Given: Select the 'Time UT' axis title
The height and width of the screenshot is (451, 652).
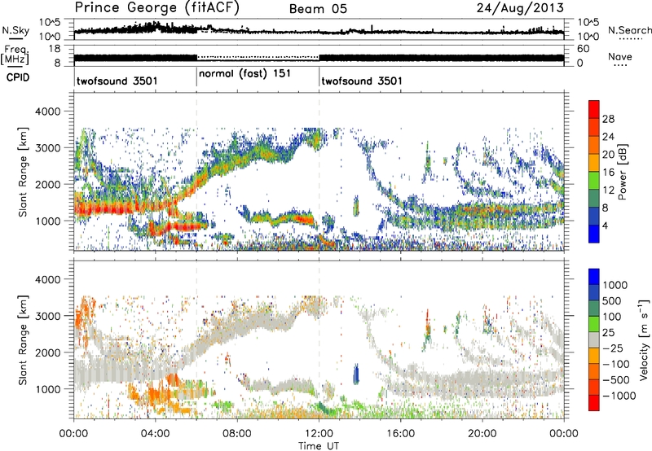Looking at the screenshot, I should click(x=319, y=446).
